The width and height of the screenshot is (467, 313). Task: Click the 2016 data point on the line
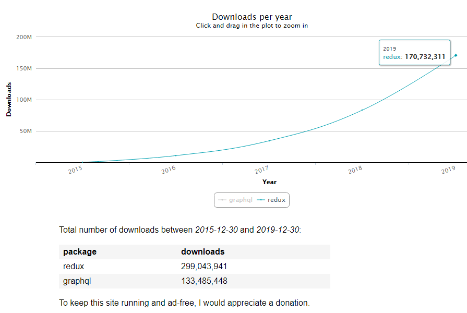tap(176, 155)
